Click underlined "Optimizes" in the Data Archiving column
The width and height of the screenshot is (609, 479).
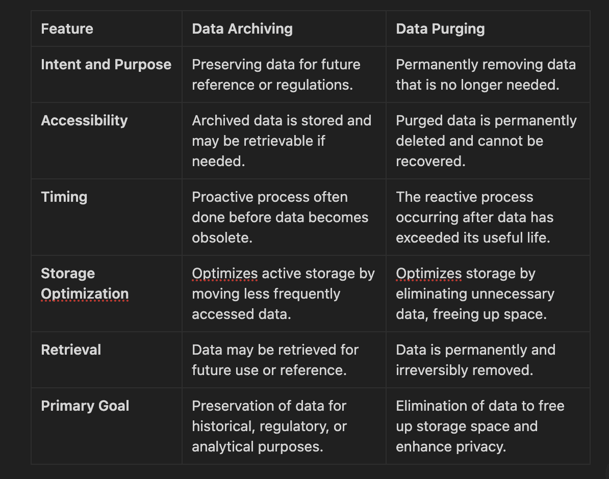pyautogui.click(x=224, y=274)
